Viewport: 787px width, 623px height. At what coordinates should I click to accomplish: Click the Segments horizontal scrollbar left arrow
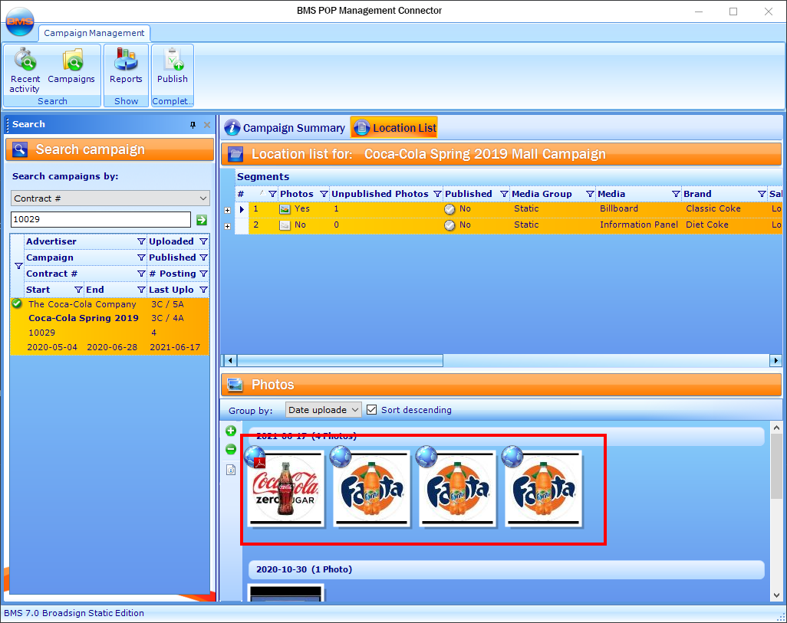click(230, 360)
